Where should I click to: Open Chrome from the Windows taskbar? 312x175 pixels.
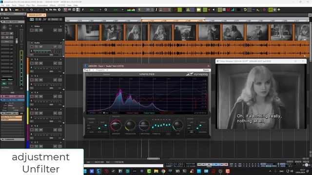(x=163, y=171)
